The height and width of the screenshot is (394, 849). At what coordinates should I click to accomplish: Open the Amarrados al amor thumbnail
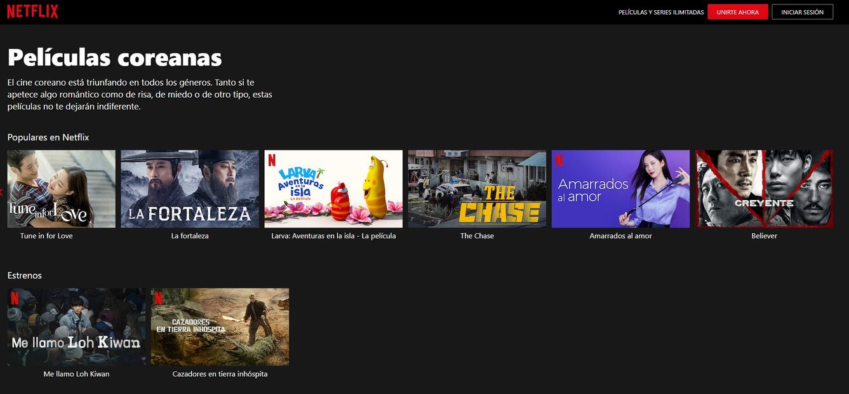[x=620, y=189]
